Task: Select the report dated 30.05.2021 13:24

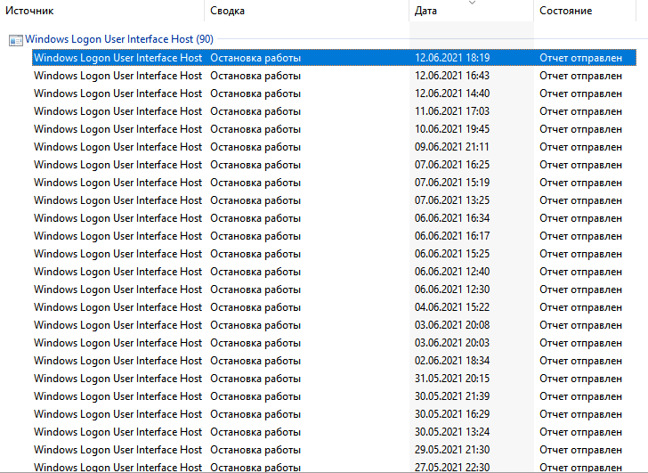Action: point(334,431)
